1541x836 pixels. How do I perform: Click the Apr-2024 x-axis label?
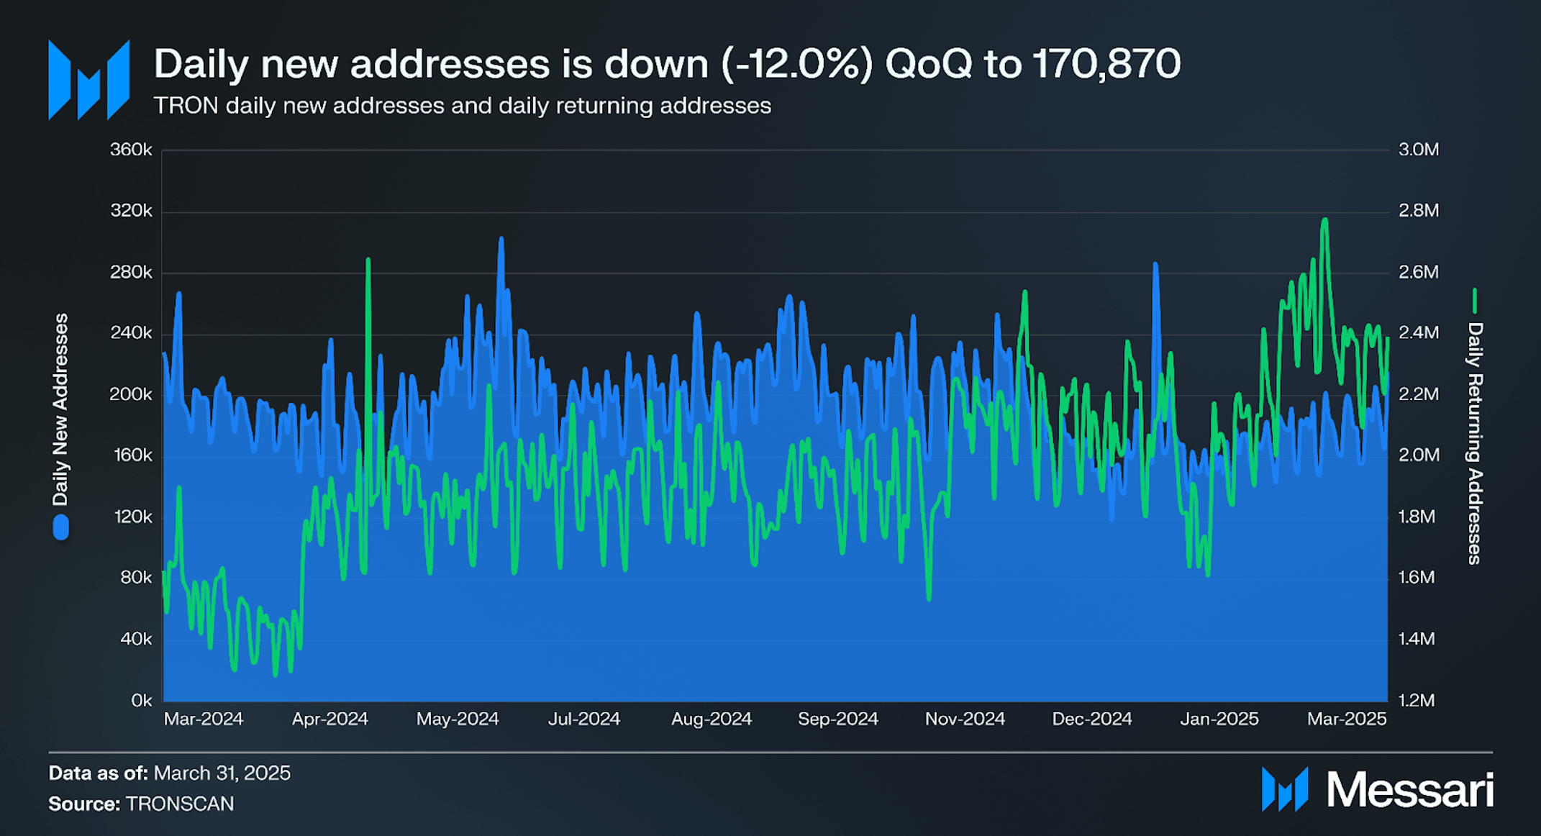pyautogui.click(x=329, y=719)
